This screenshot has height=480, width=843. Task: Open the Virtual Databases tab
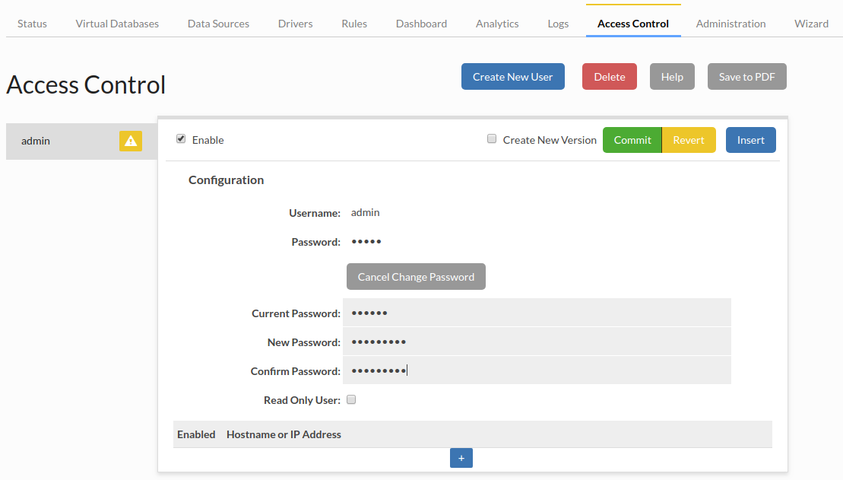117,24
